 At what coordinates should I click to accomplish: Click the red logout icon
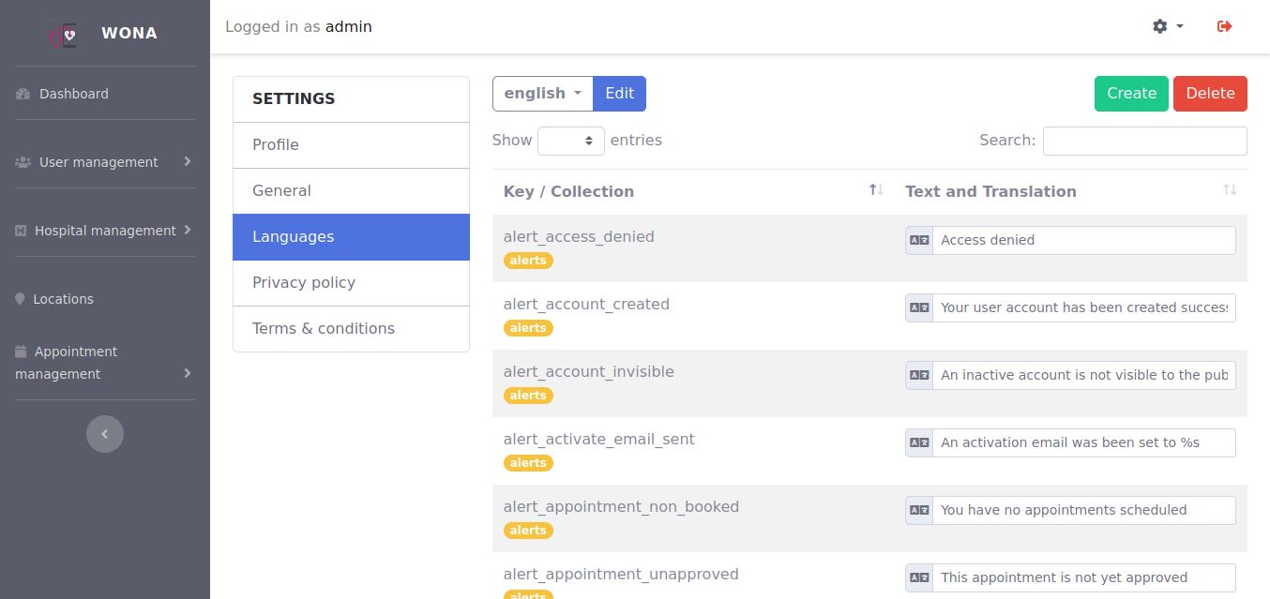click(1224, 27)
